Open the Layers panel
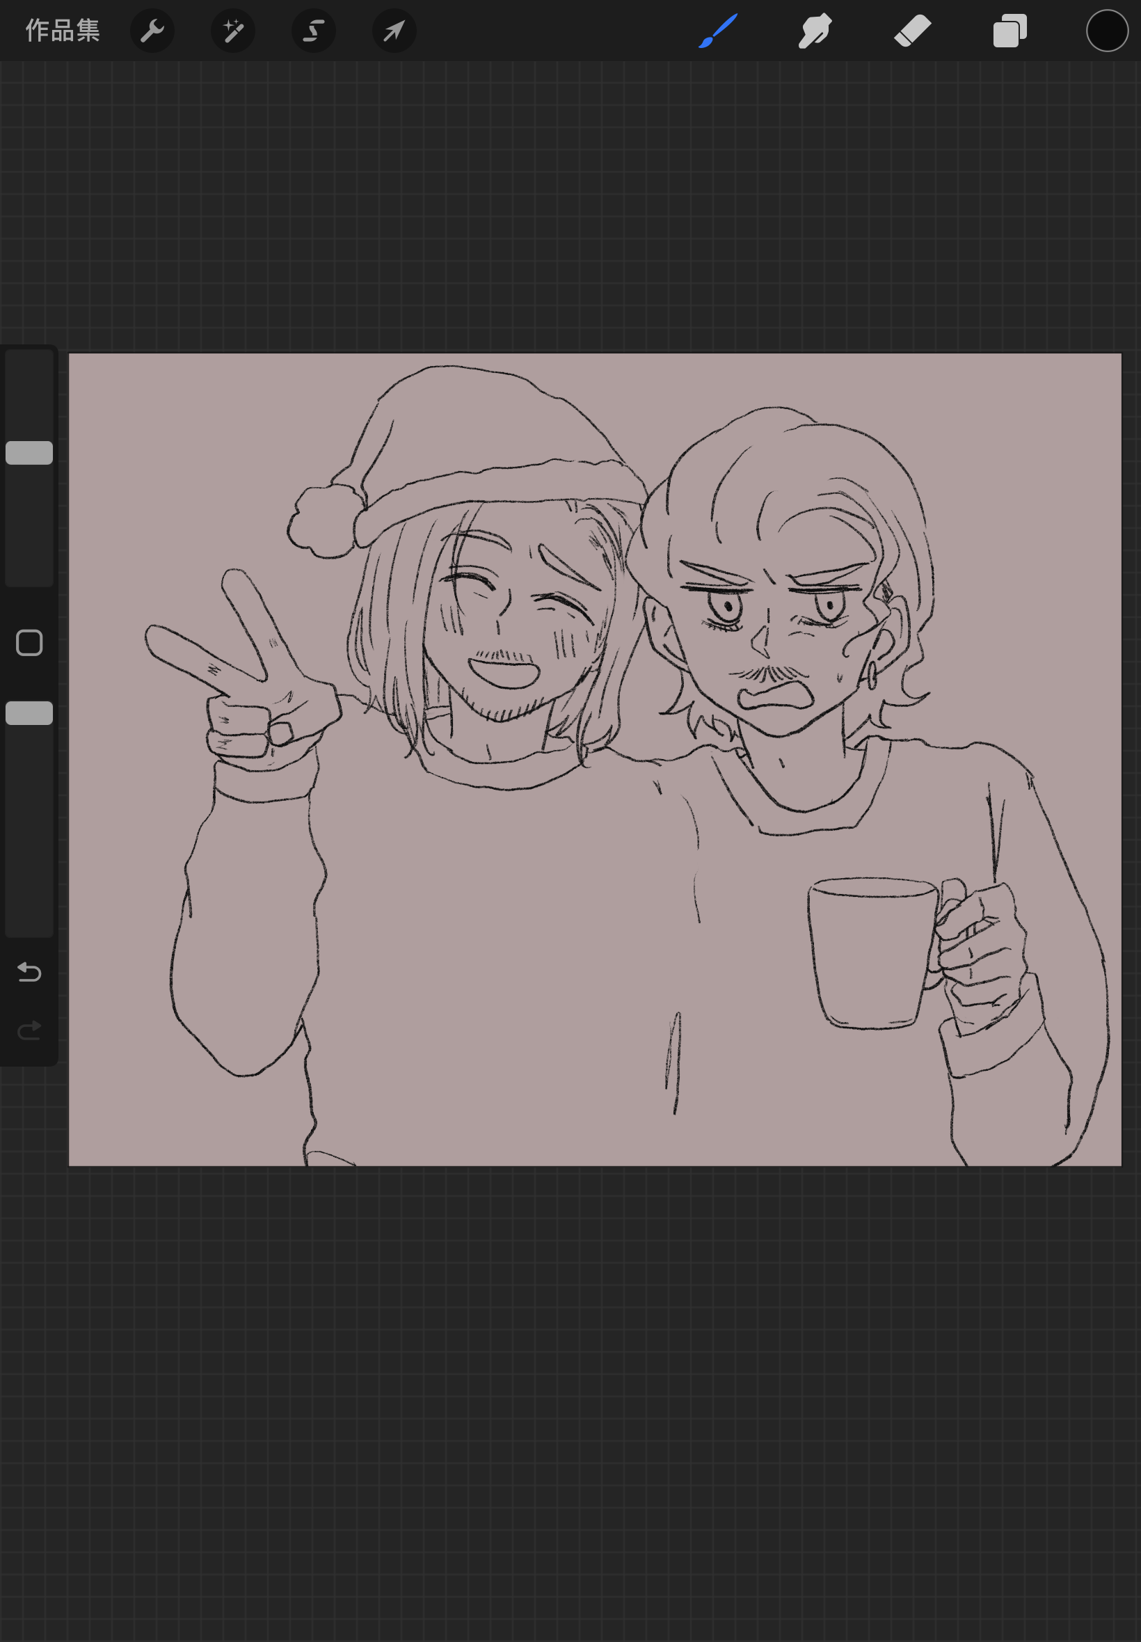 click(1010, 31)
